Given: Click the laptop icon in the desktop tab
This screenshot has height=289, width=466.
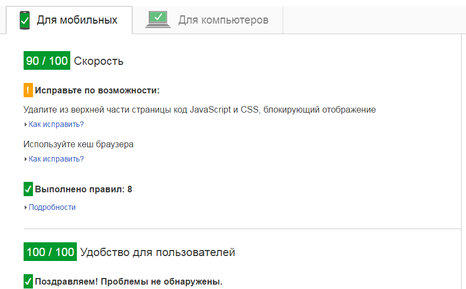Looking at the screenshot, I should coord(158,20).
